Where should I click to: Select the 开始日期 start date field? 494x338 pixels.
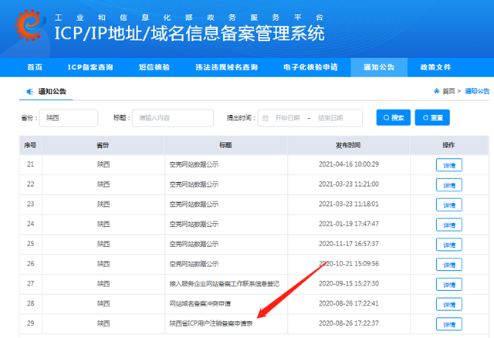pyautogui.click(x=289, y=118)
